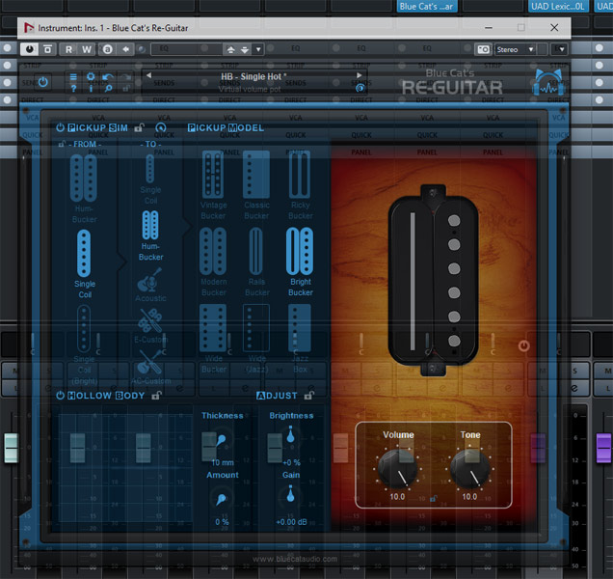Select the Ricky Bucker pickup model
Screen dimensions: 613x579
tap(300, 178)
